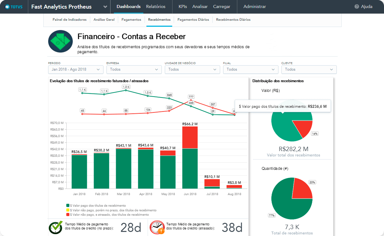Open the Cliente filter dropdown

tap(309, 70)
